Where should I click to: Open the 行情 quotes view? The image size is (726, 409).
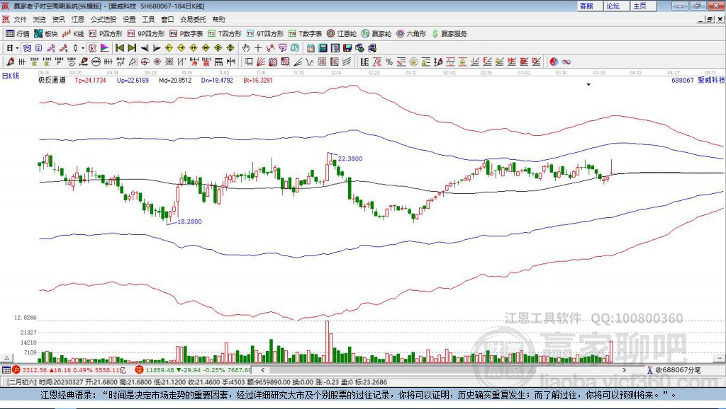tap(18, 34)
